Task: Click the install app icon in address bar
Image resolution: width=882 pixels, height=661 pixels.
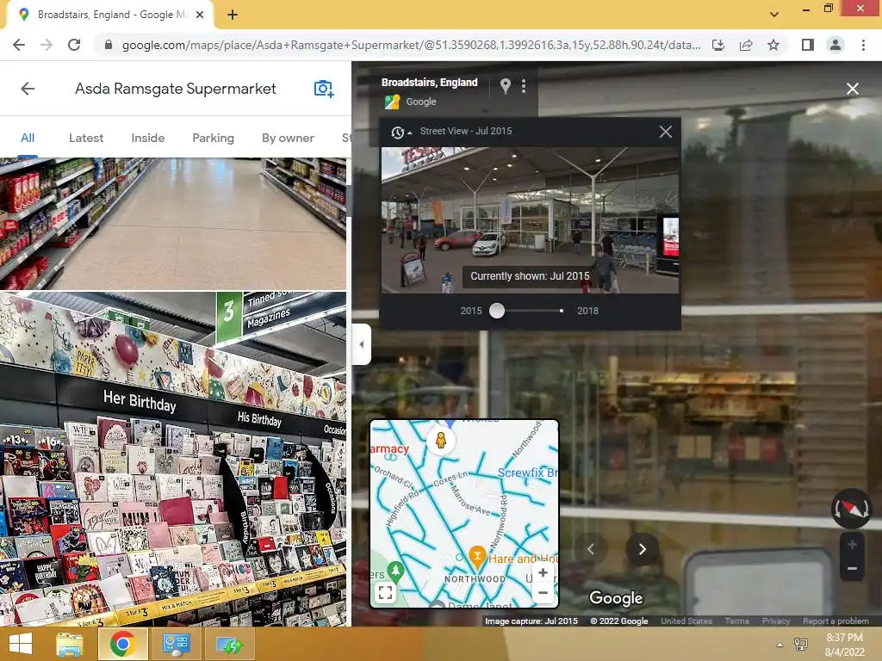Action: [x=718, y=45]
